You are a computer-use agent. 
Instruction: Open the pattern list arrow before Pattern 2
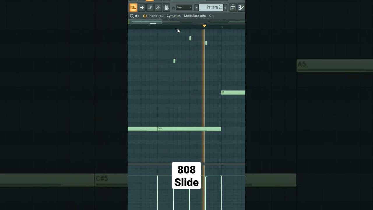[x=196, y=7]
